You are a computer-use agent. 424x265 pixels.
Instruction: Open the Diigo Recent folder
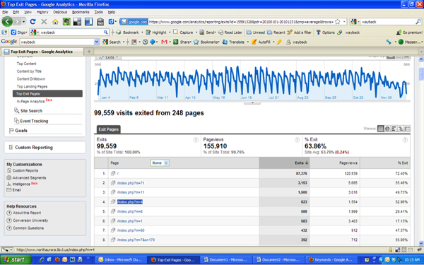click(276, 33)
